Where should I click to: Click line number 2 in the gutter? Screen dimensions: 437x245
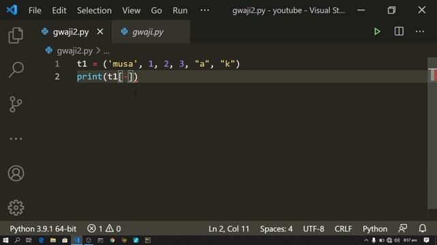pos(57,76)
